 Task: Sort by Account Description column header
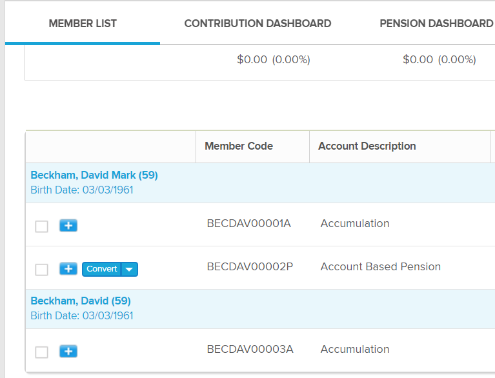coord(367,146)
